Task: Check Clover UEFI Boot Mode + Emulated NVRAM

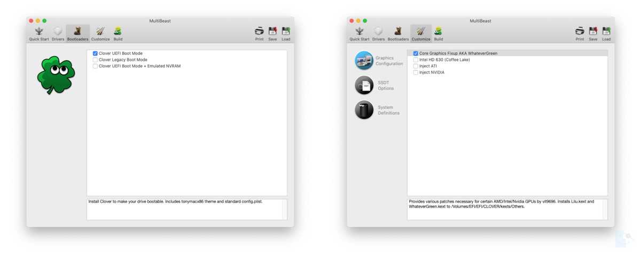Action: tap(95, 66)
